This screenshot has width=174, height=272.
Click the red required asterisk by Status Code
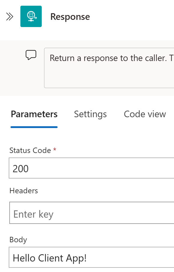click(55, 149)
